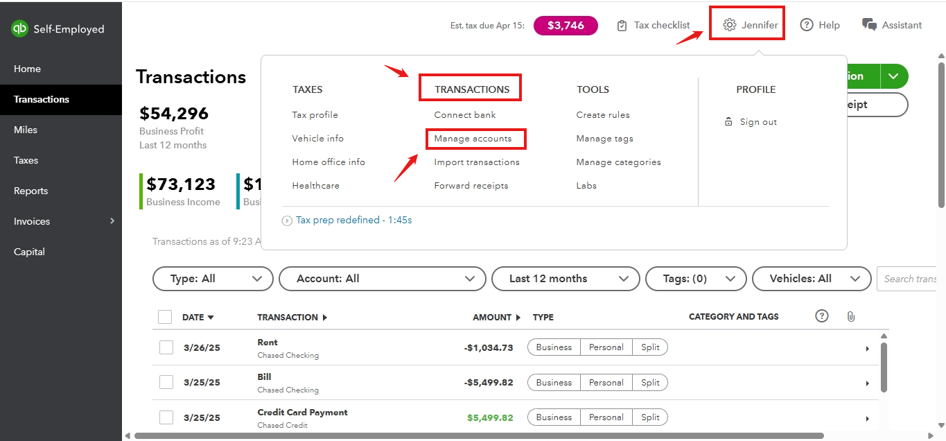Open the Vehicles: All dropdown
Image resolution: width=946 pixels, height=441 pixels.
coord(812,279)
